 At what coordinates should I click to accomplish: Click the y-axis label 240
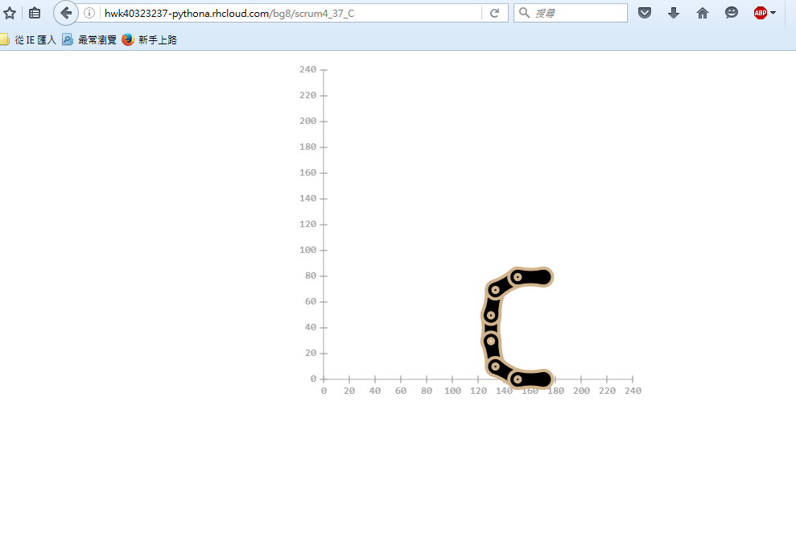(307, 69)
